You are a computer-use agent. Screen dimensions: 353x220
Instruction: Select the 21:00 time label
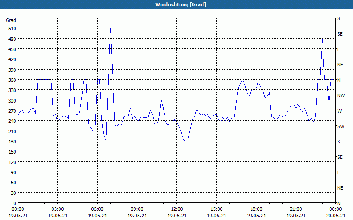(296, 209)
